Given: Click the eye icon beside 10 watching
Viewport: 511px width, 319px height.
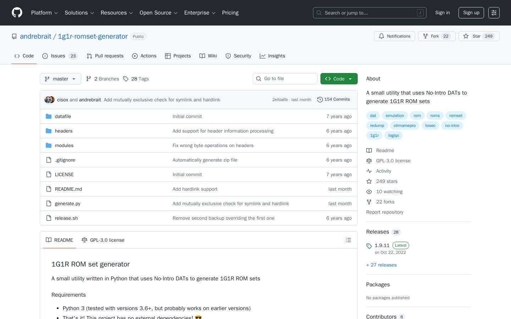Looking at the screenshot, I should click(x=369, y=191).
